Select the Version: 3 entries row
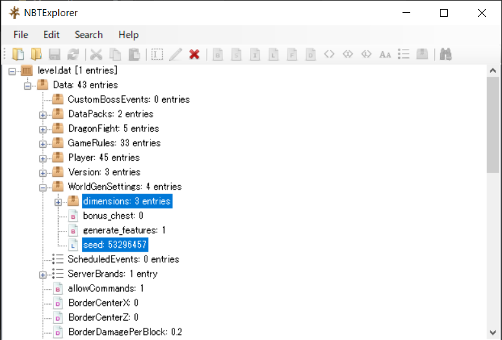 (105, 172)
